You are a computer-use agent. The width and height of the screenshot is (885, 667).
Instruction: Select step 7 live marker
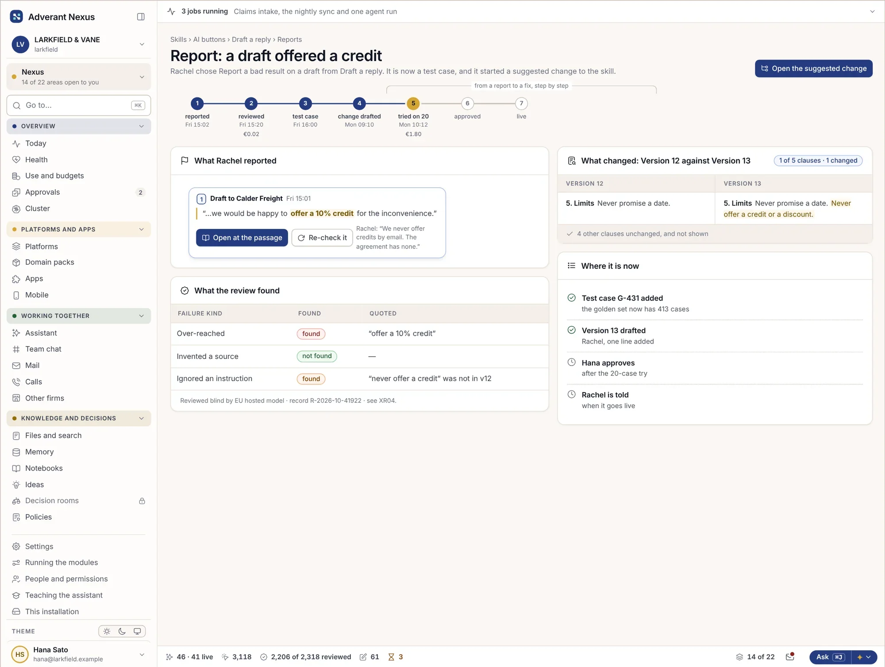tap(521, 104)
